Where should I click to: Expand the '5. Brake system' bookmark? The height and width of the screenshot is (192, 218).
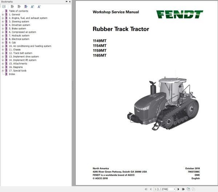(3, 28)
